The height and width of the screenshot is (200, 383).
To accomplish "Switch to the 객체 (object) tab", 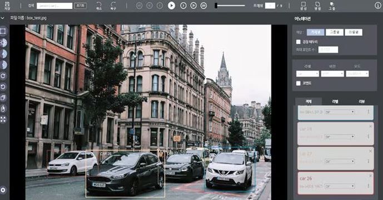I will (x=309, y=101).
